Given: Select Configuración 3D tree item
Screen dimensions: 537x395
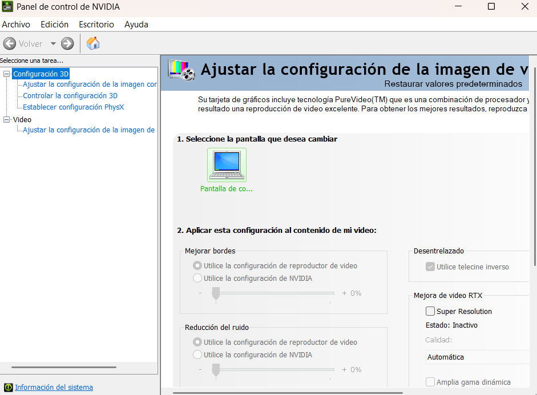Looking at the screenshot, I should point(41,74).
